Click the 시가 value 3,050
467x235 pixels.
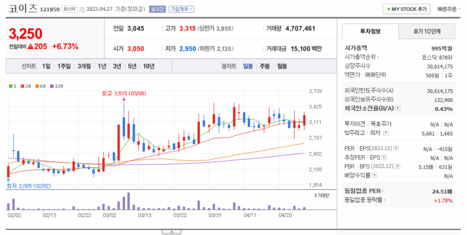point(135,49)
